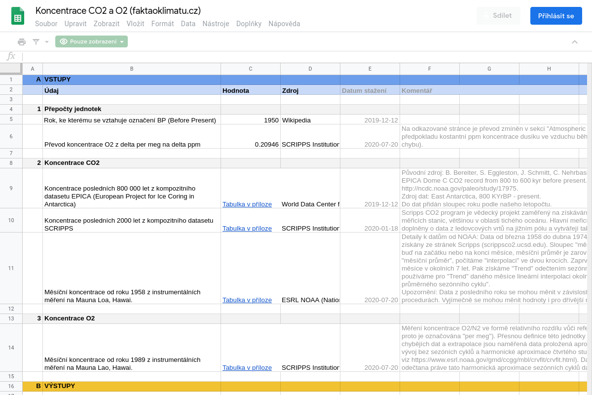
Task: Open the filter views dropdown arrow
Action: (x=47, y=41)
